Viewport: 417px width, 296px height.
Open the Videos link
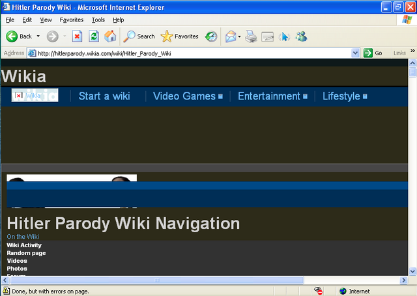(17, 261)
